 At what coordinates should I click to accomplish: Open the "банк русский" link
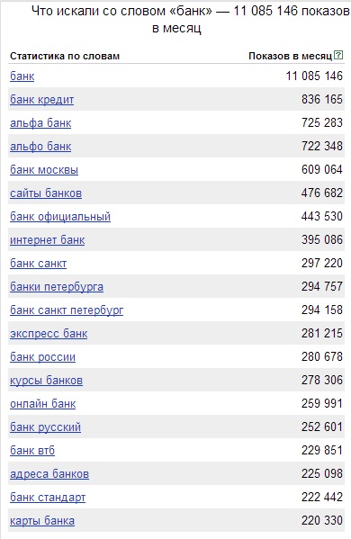[x=45, y=427]
